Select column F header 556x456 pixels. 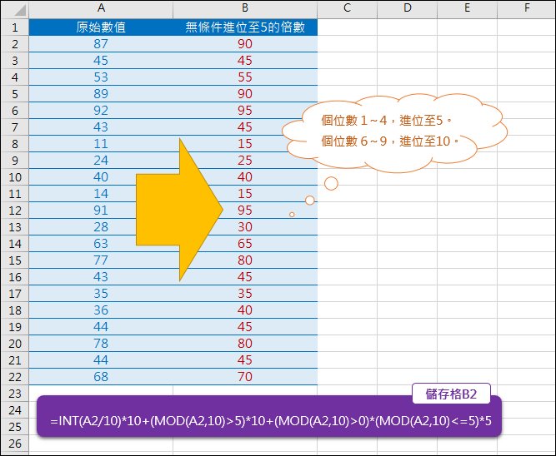tap(527, 9)
